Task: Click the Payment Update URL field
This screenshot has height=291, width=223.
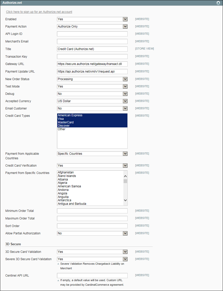Action: click(x=92, y=72)
